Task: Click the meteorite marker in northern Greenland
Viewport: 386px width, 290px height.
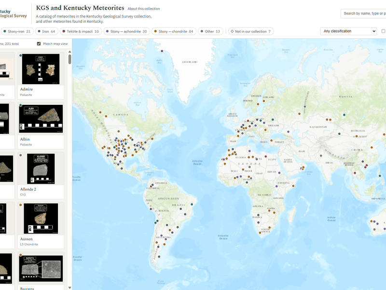Action: pyautogui.click(x=162, y=51)
